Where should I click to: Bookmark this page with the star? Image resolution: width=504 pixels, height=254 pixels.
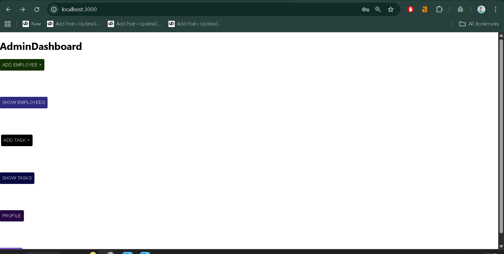coord(391,9)
